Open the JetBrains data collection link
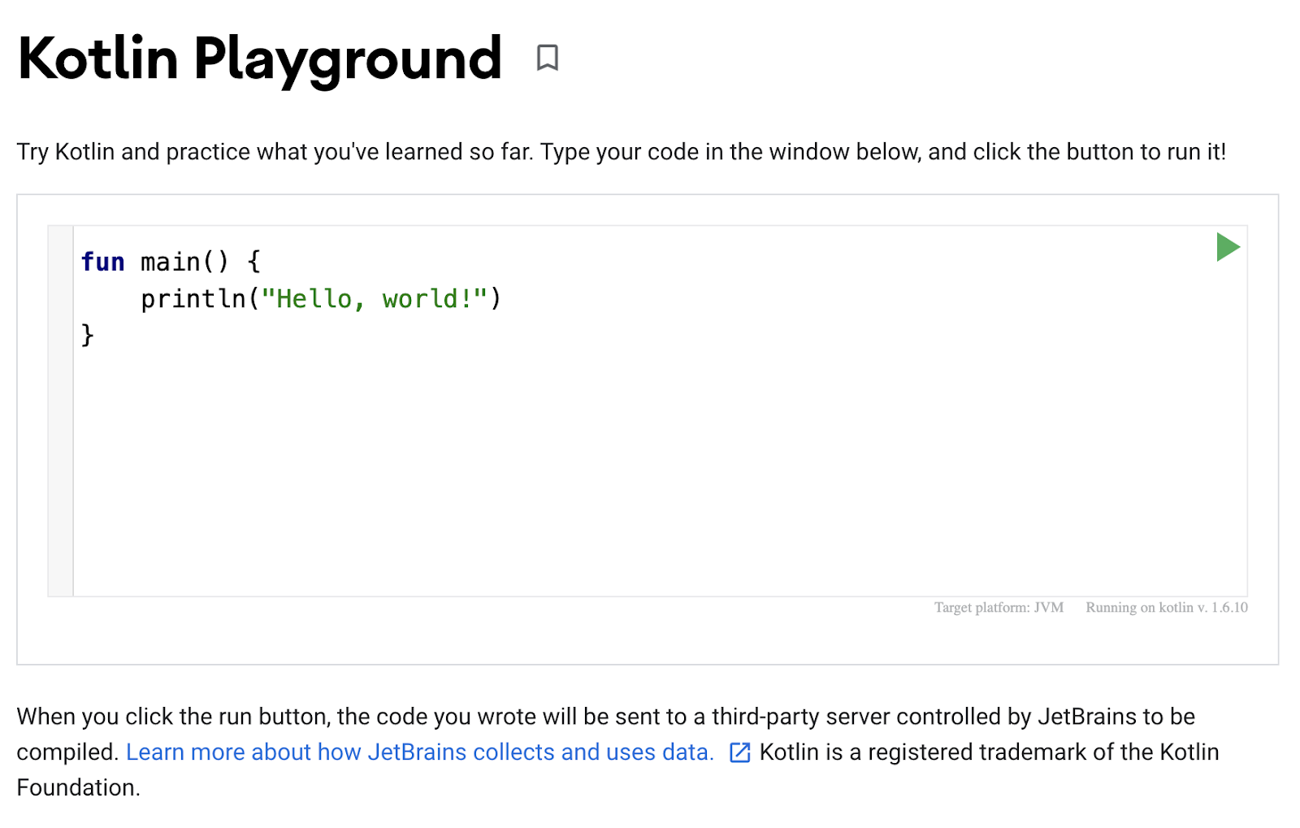The image size is (1300, 828). [x=419, y=752]
